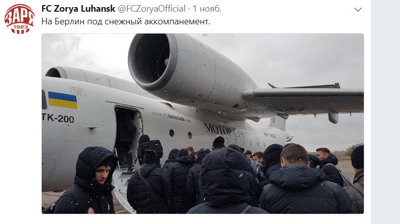400x224 pixels.
Task: Expand the tweet options chevron
Action: (x=358, y=10)
